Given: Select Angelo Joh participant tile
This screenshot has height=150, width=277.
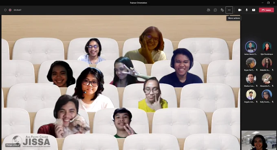Looking at the screenshot, I should [251, 96].
